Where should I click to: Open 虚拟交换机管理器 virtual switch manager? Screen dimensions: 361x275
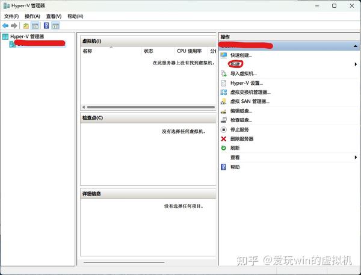250,92
